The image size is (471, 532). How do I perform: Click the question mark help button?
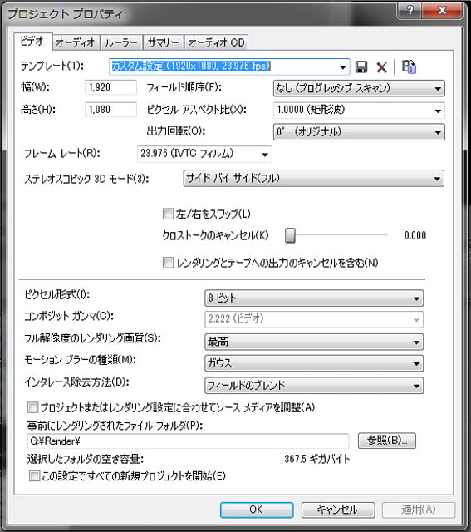tap(410, 11)
